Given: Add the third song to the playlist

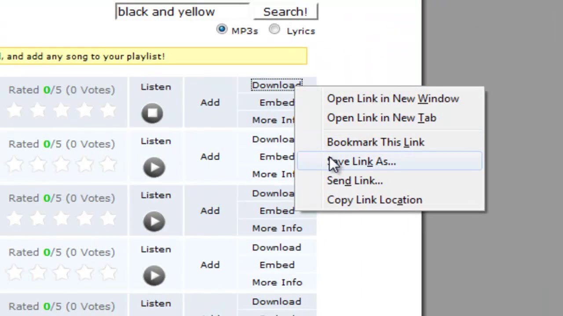Looking at the screenshot, I should click(x=210, y=210).
